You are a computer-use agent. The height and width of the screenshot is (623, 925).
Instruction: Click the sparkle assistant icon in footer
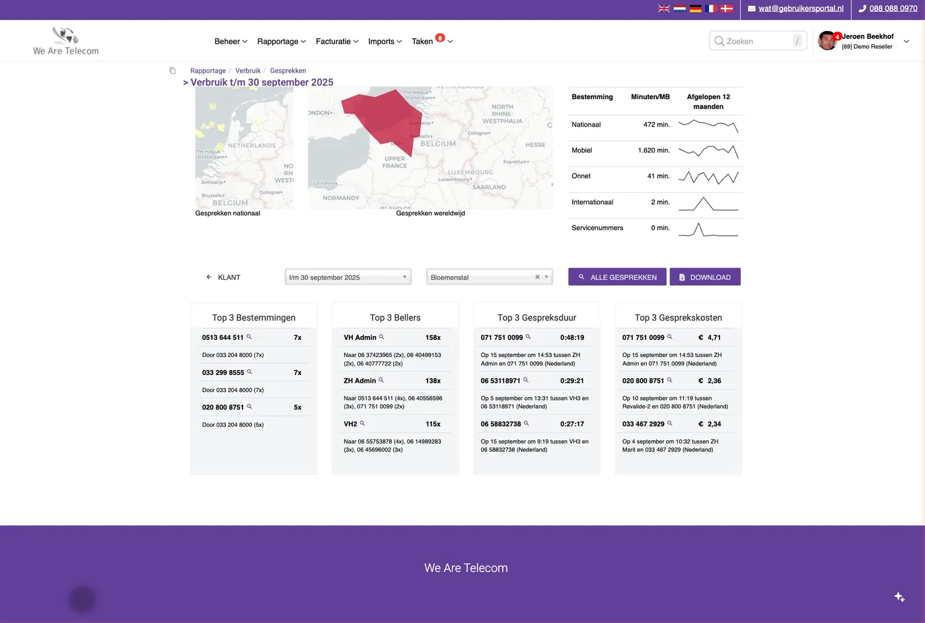coord(899,597)
